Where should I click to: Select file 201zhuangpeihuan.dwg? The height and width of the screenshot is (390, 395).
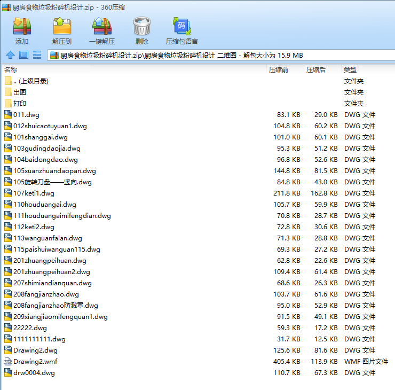pos(50,260)
